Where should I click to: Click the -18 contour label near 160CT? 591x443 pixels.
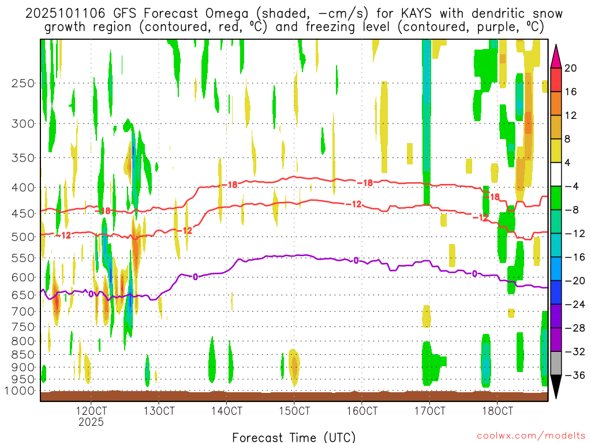coord(365,183)
